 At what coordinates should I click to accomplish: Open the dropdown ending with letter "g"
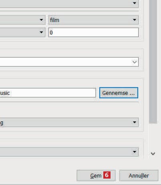69,122
